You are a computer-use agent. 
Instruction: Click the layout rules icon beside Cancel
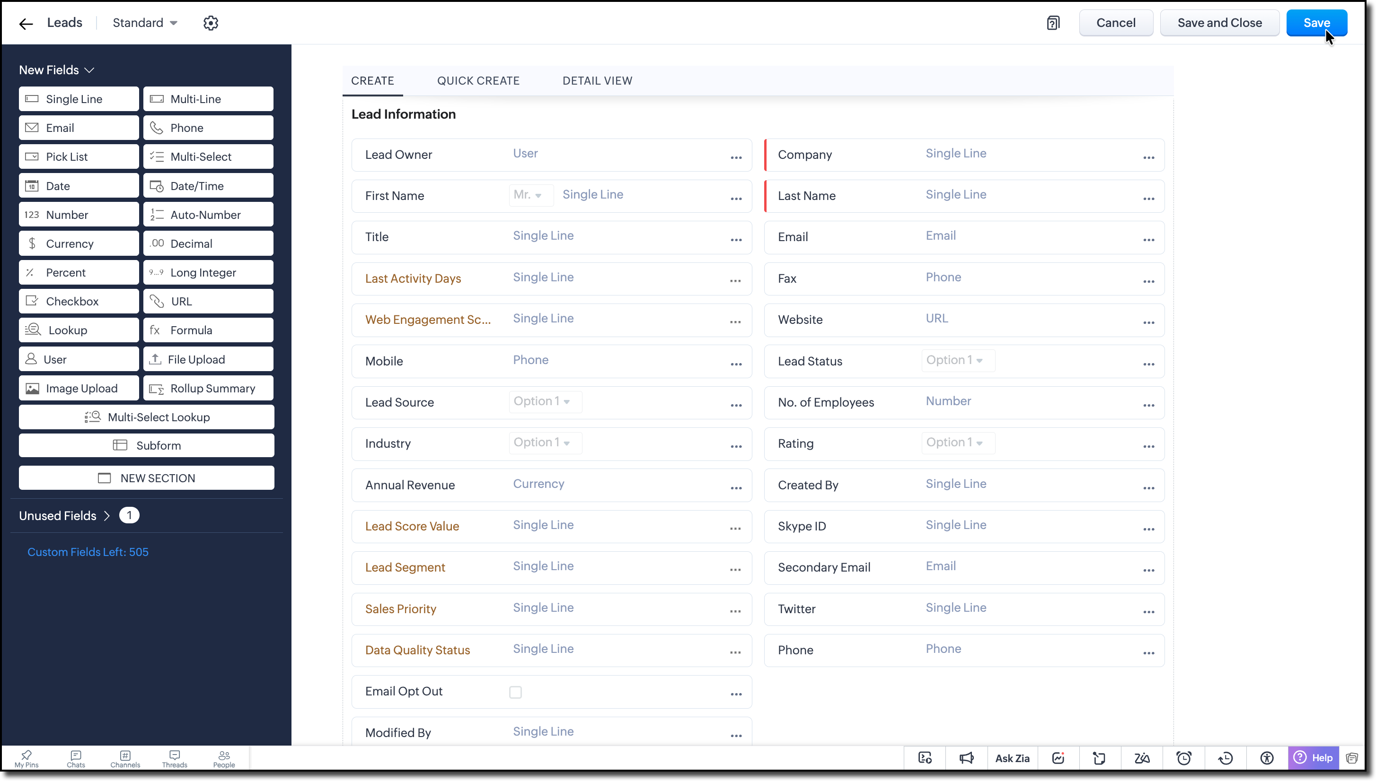1053,23
